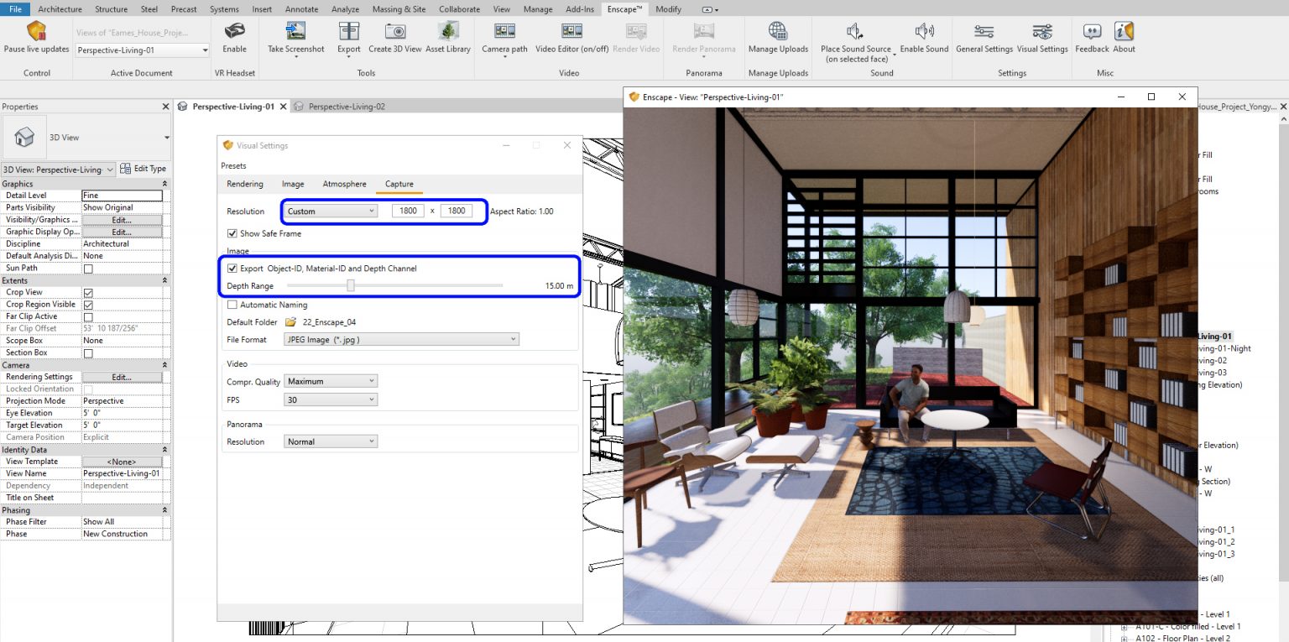1289x642 pixels.
Task: Open the FPS dropdown set to 30
Action: pyautogui.click(x=330, y=399)
